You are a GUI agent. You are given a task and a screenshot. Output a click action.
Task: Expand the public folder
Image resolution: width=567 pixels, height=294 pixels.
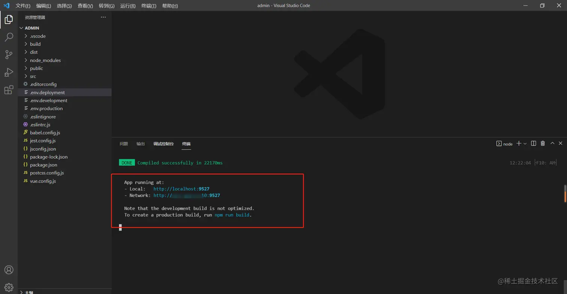pyautogui.click(x=64, y=68)
